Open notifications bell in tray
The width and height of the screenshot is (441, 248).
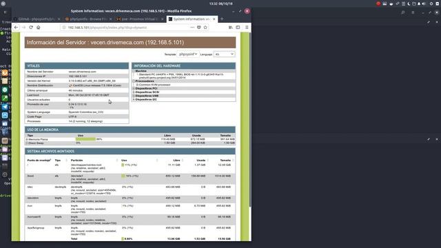coord(419,3)
